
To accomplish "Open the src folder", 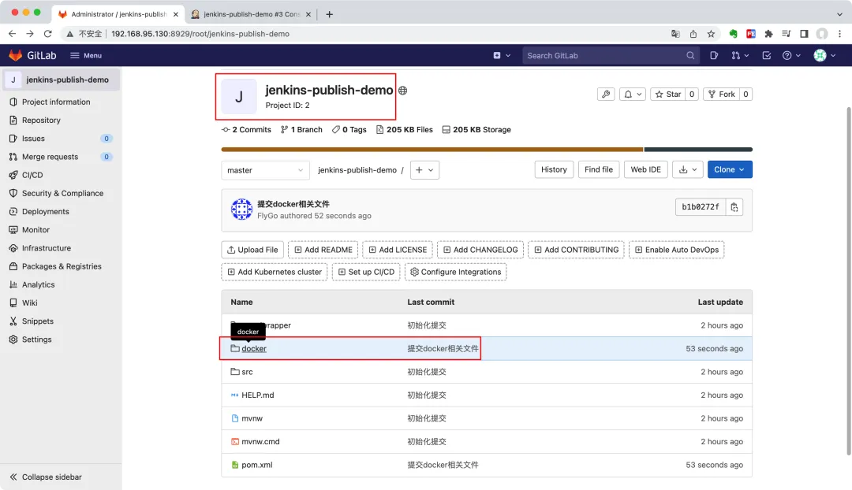I will click(x=247, y=372).
